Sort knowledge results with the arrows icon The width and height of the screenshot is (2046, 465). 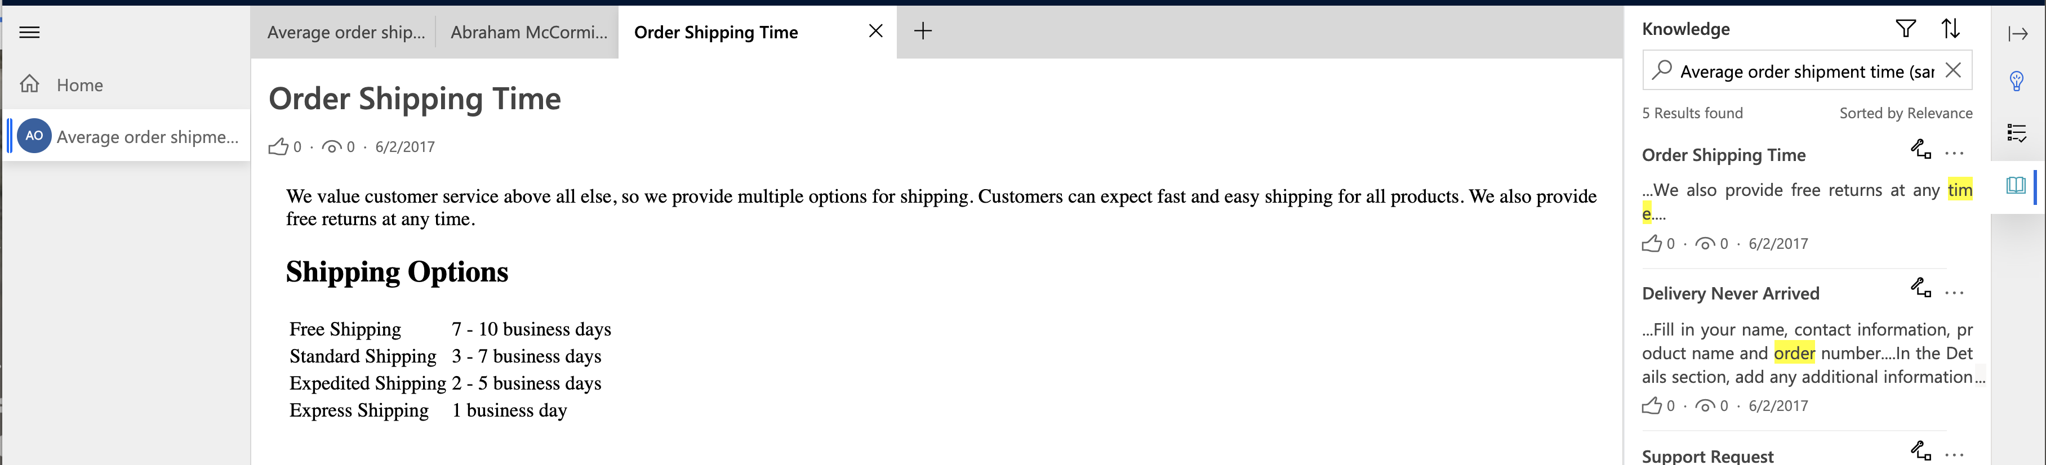tap(1951, 29)
